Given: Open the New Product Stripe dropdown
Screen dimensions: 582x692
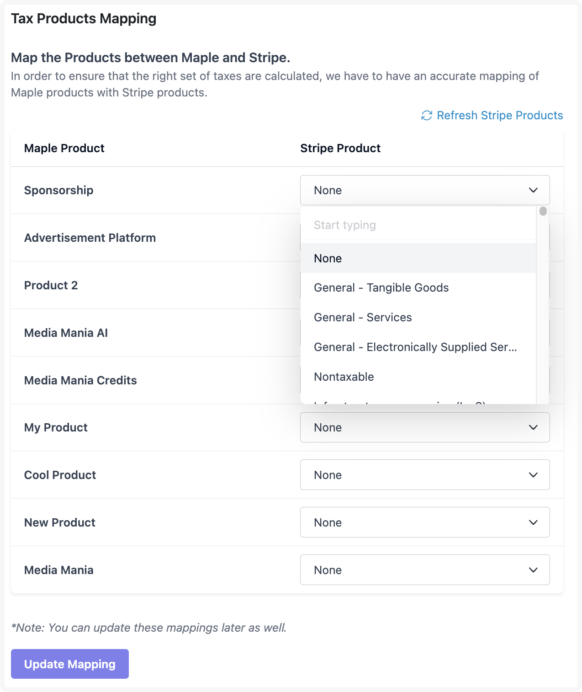Looking at the screenshot, I should 424,522.
